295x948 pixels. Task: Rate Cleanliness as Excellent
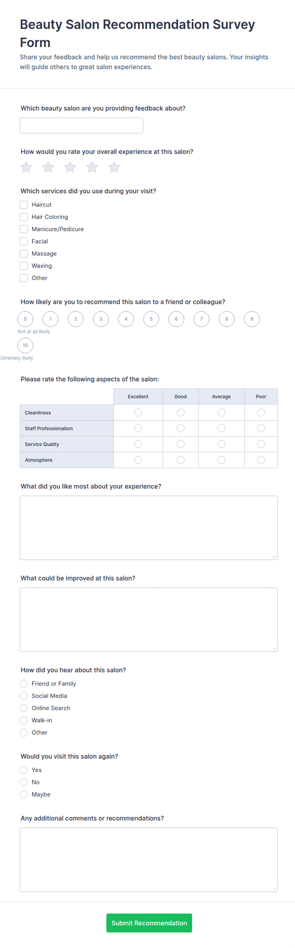[138, 413]
